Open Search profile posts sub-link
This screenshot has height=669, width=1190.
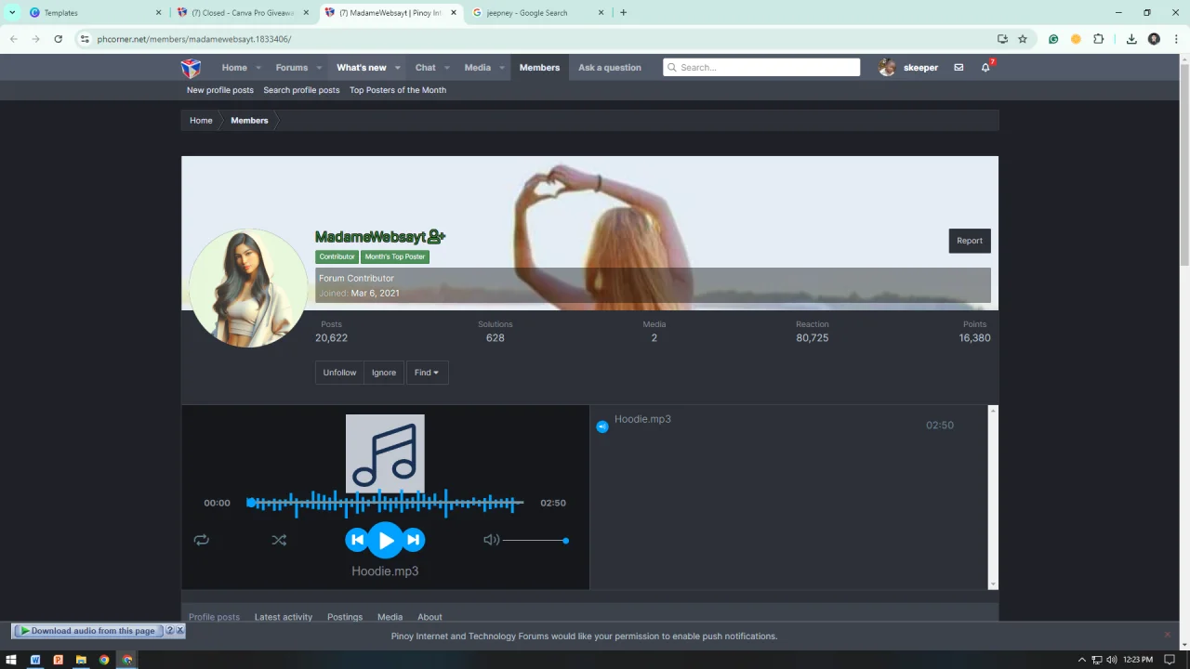(301, 90)
